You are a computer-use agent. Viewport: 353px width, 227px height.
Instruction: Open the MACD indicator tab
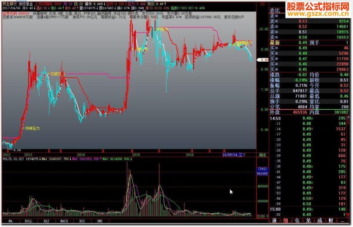[64, 221]
